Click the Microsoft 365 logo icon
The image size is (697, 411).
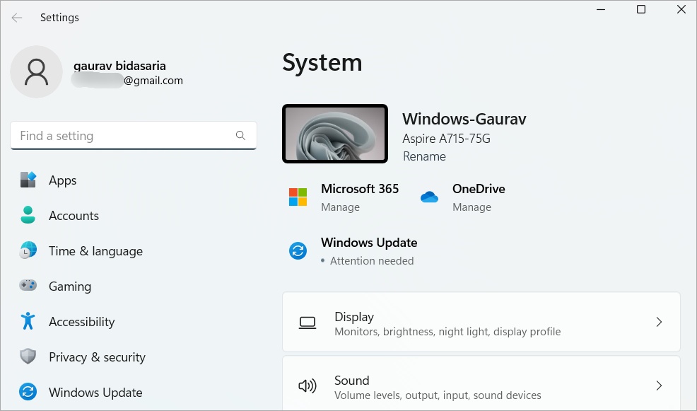[x=297, y=197]
